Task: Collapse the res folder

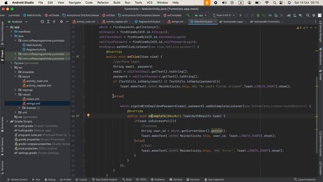Action: coord(11,67)
